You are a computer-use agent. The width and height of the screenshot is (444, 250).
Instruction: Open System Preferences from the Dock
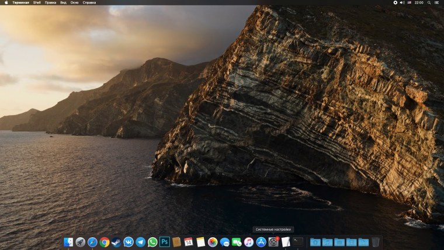tap(273, 242)
